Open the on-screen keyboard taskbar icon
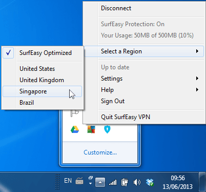This screenshot has height=192, width=206. pos(79,181)
